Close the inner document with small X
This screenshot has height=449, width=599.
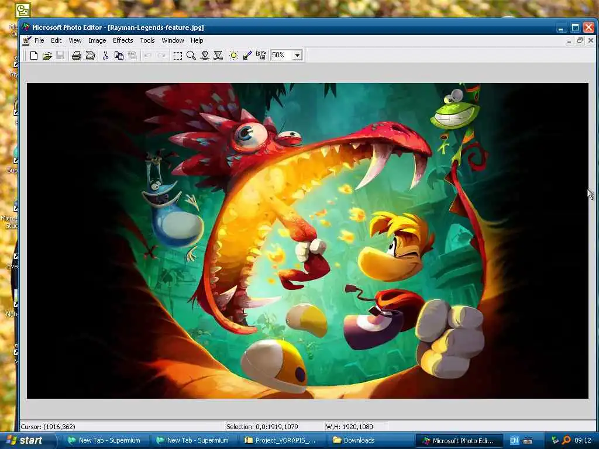(x=591, y=40)
